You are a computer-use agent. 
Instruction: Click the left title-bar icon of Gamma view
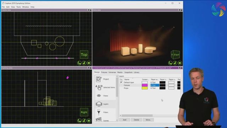click(x=89, y=68)
